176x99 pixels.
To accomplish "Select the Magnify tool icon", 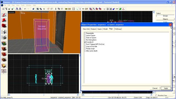I will point(4,20).
